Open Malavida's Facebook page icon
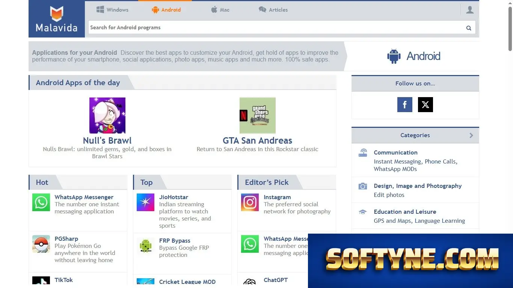513x288 pixels. click(404, 105)
